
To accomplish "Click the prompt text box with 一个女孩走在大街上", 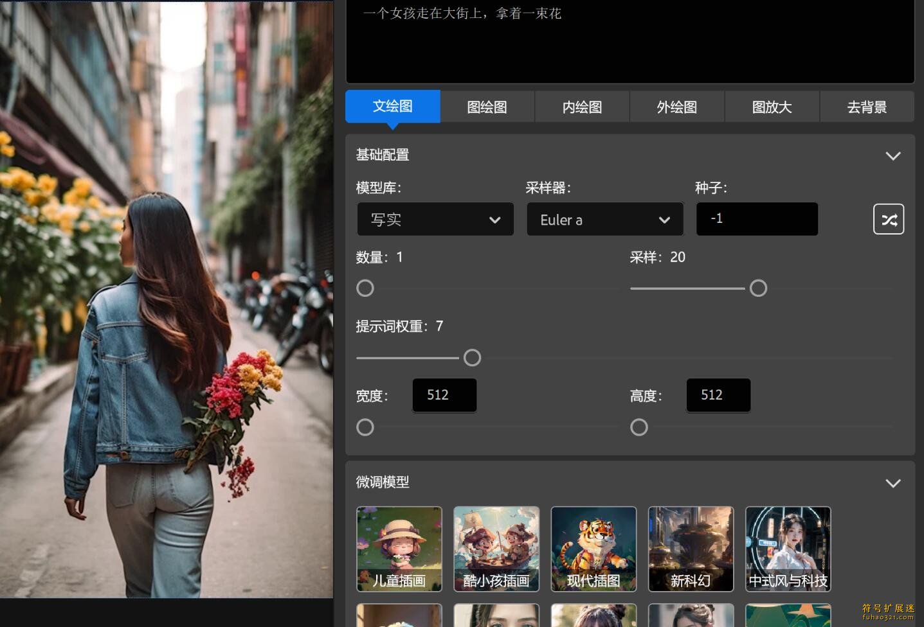I will 630,41.
